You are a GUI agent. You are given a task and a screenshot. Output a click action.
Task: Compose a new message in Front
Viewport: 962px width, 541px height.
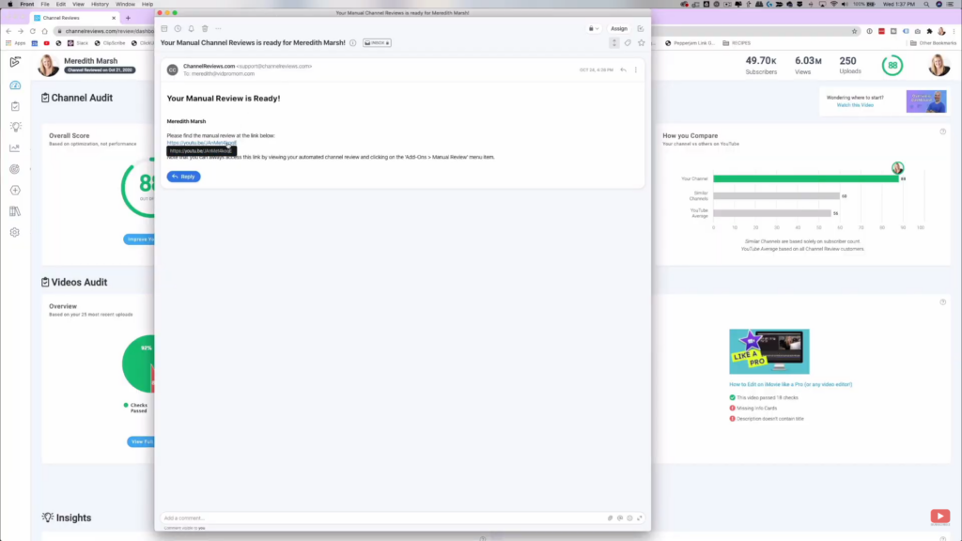click(x=641, y=29)
